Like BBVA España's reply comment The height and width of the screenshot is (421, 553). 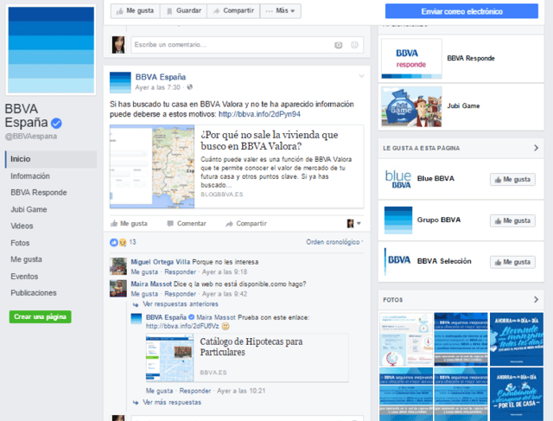[159, 391]
